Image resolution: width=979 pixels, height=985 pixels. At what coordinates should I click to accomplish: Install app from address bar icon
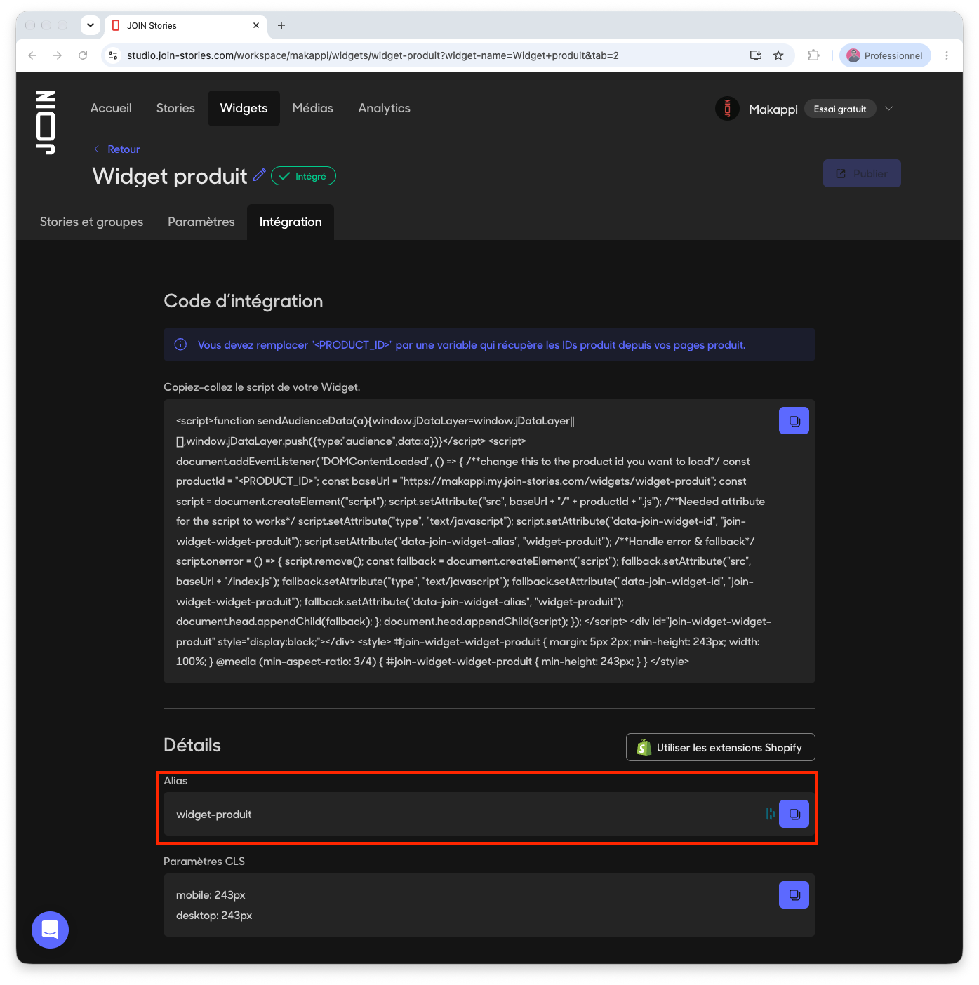click(756, 55)
